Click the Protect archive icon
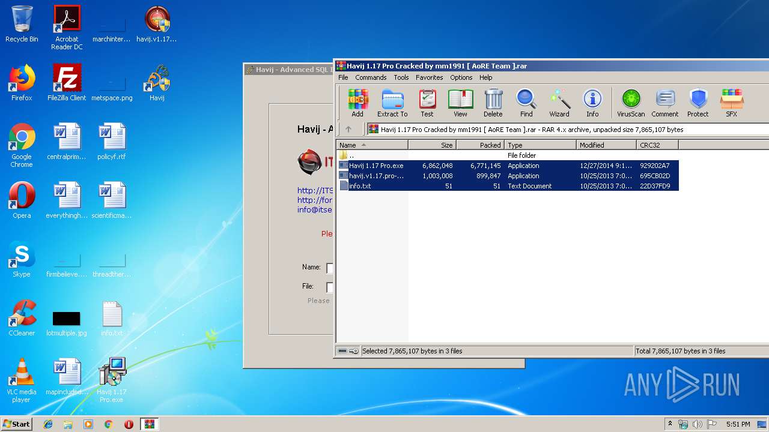Viewport: 769px width, 432px height. (698, 103)
